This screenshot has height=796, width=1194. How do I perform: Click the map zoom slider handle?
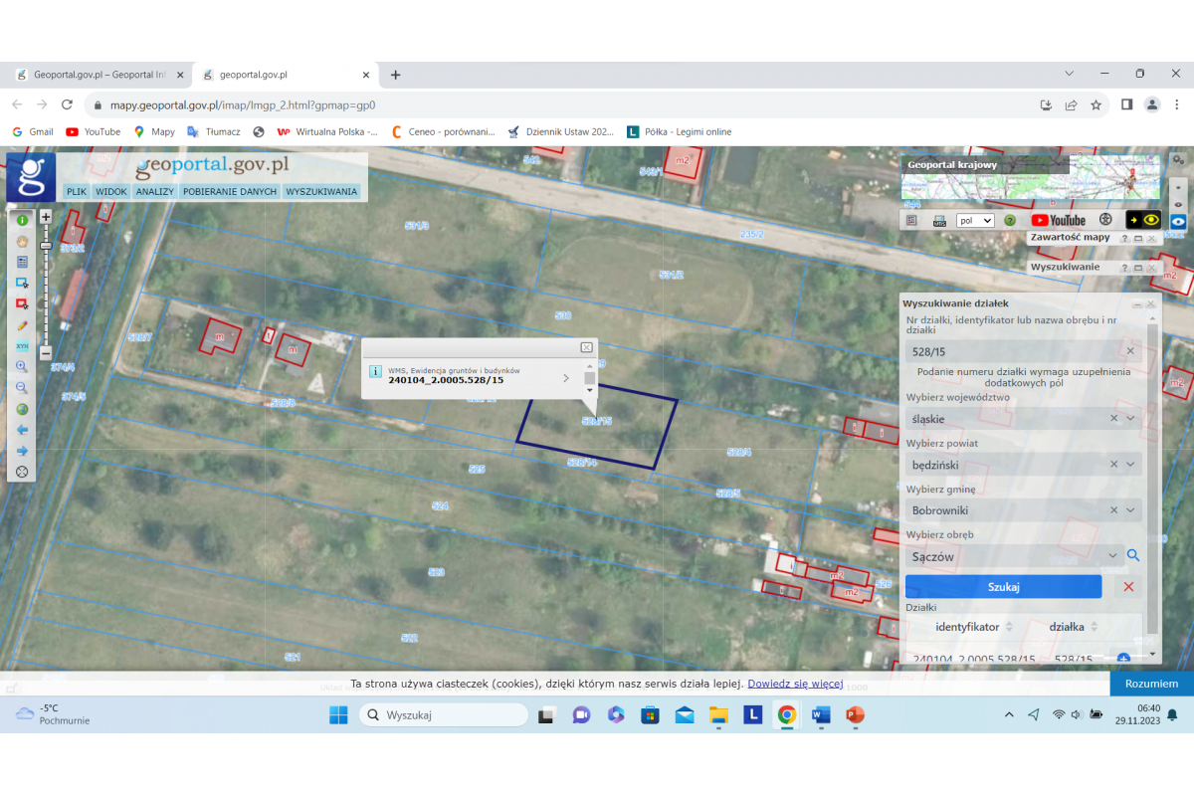coord(46,245)
